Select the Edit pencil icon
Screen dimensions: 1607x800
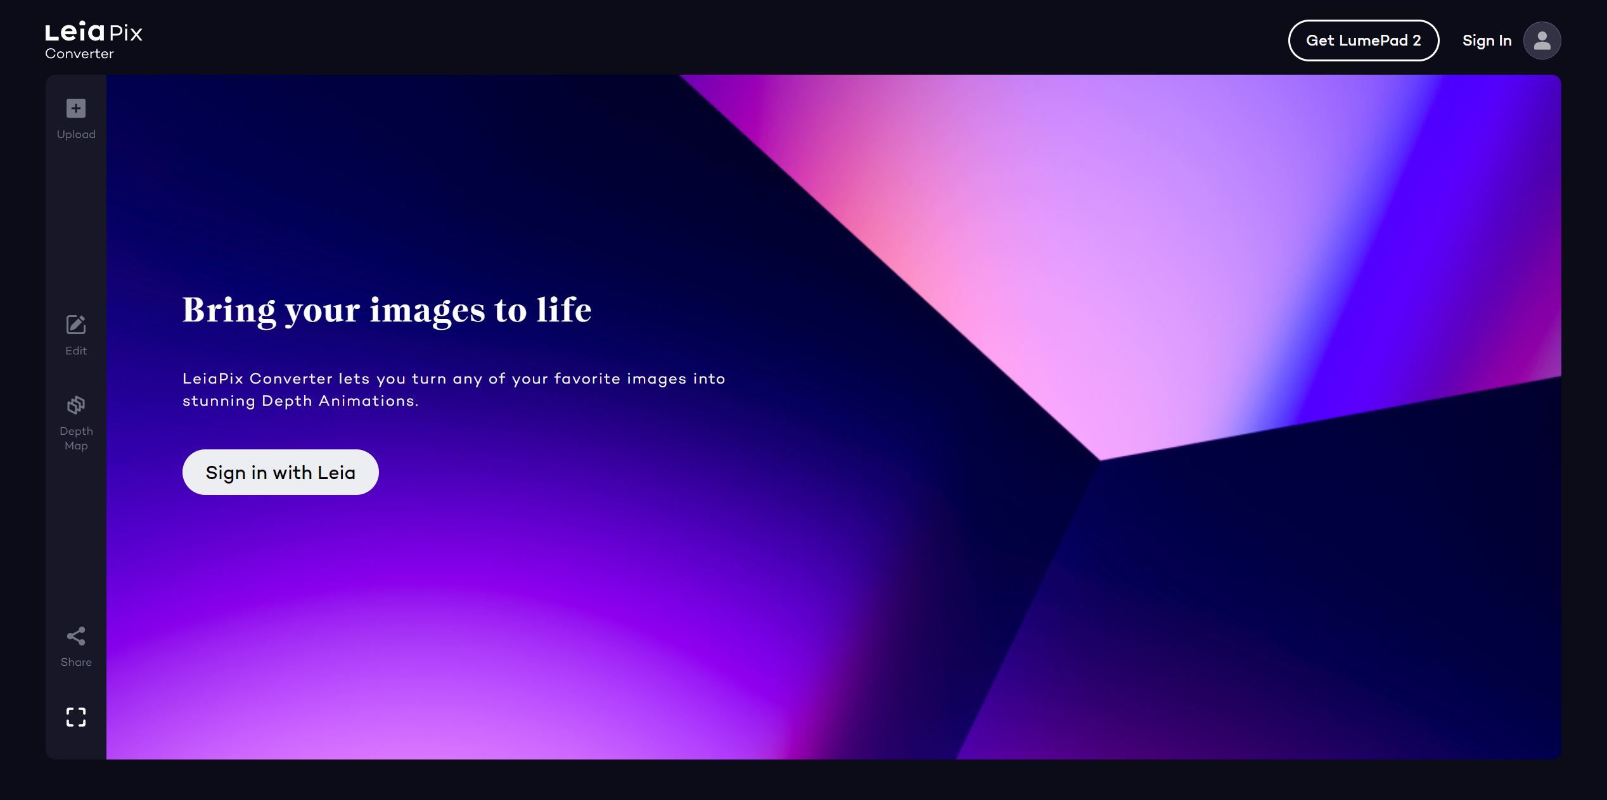click(76, 325)
